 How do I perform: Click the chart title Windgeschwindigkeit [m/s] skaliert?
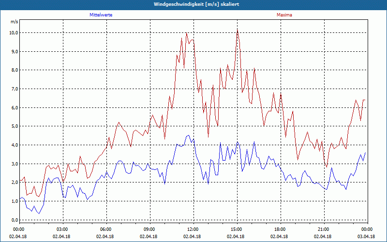[196, 4]
